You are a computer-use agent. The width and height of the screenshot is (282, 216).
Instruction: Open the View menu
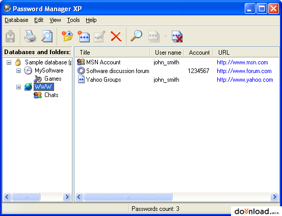(x=55, y=20)
